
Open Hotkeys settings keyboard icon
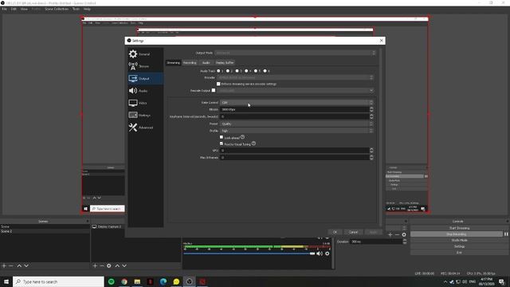coord(133,115)
